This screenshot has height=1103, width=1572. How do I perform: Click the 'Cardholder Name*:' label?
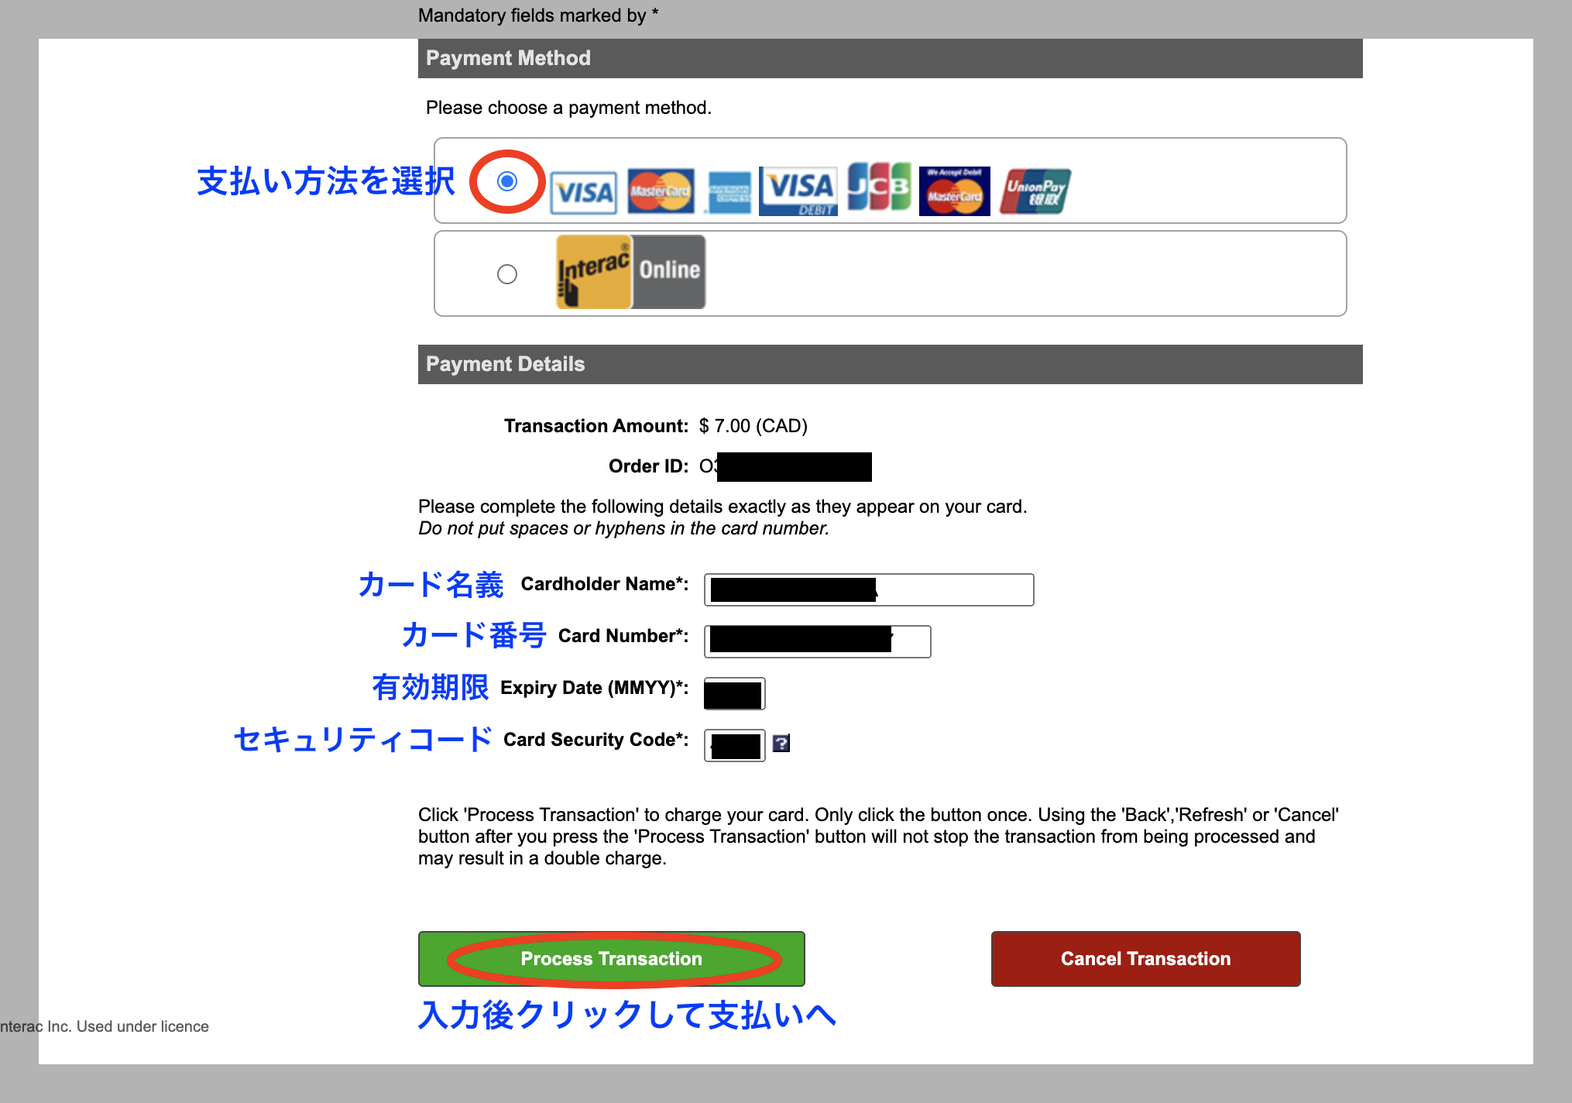click(605, 584)
